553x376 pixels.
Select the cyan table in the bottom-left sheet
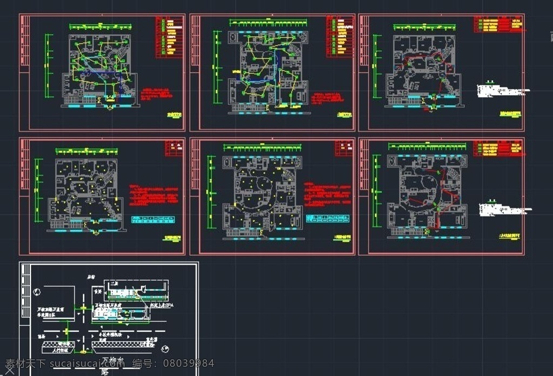pyautogui.click(x=153, y=219)
